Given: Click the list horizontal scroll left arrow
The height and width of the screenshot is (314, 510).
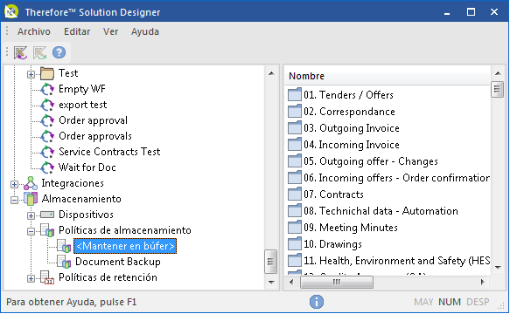Looking at the screenshot, I should point(291,282).
